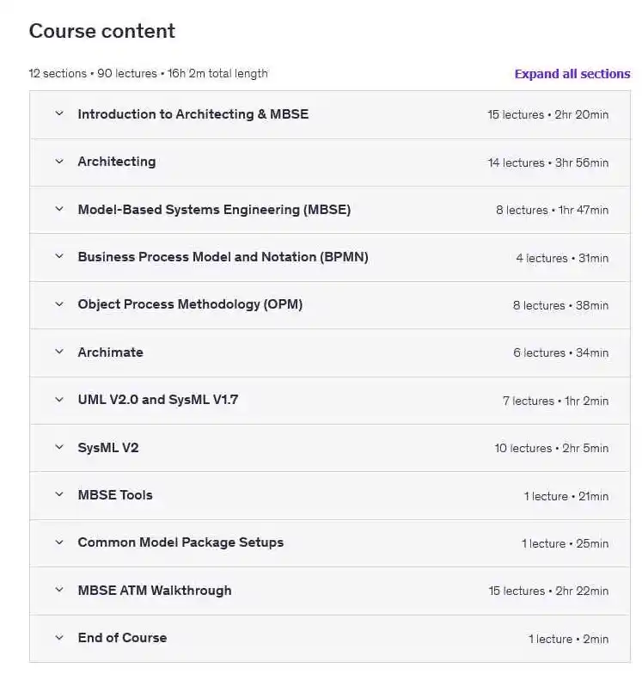Click Expand all sections link
Screen dimensions: 642x674
coord(572,74)
